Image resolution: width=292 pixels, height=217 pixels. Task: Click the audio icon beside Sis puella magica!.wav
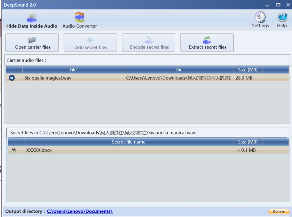(12, 78)
